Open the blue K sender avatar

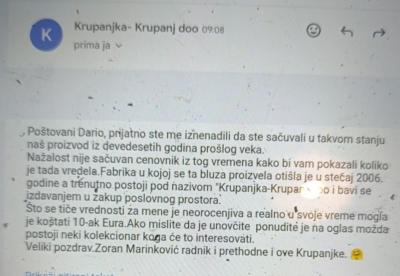(47, 35)
